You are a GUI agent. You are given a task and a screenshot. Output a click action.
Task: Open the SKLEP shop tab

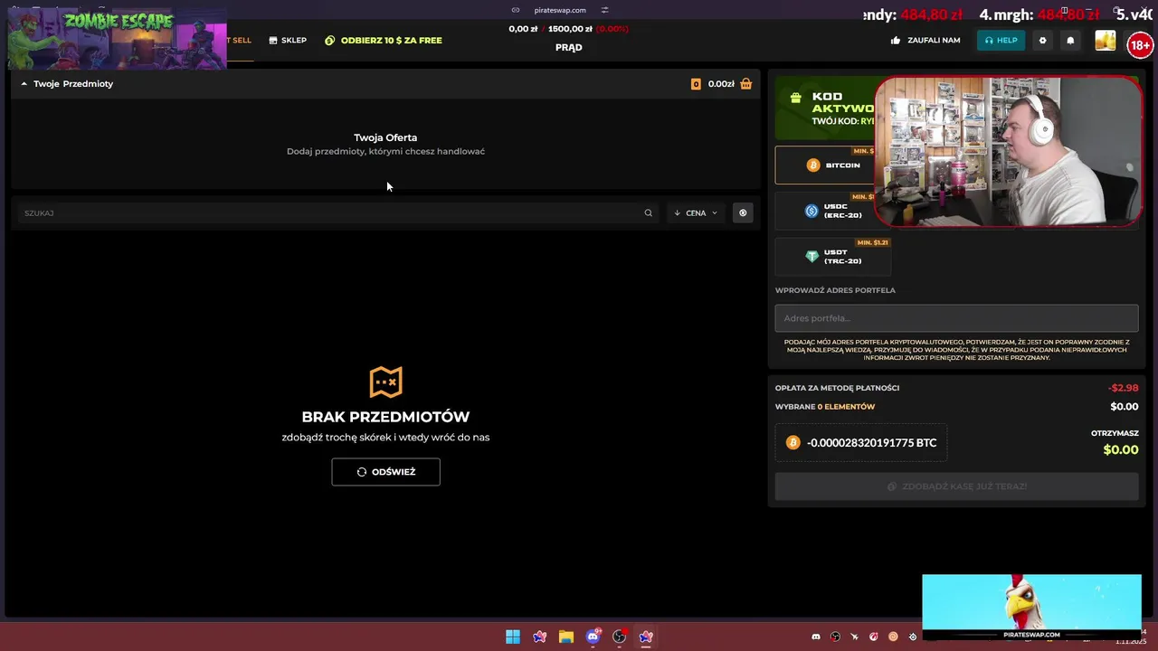click(x=288, y=40)
